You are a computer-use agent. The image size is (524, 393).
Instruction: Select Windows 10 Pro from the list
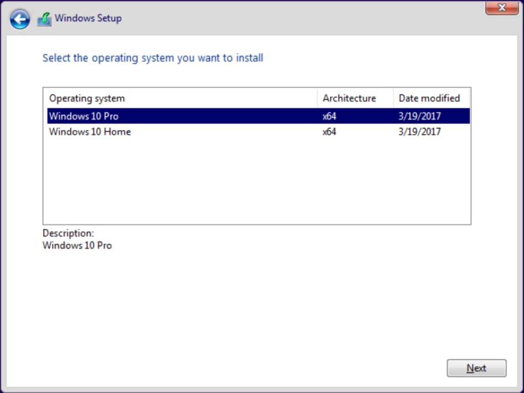point(84,116)
